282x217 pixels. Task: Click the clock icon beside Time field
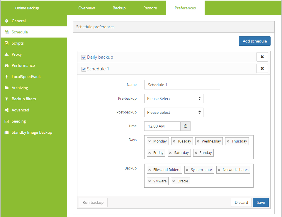(186, 126)
